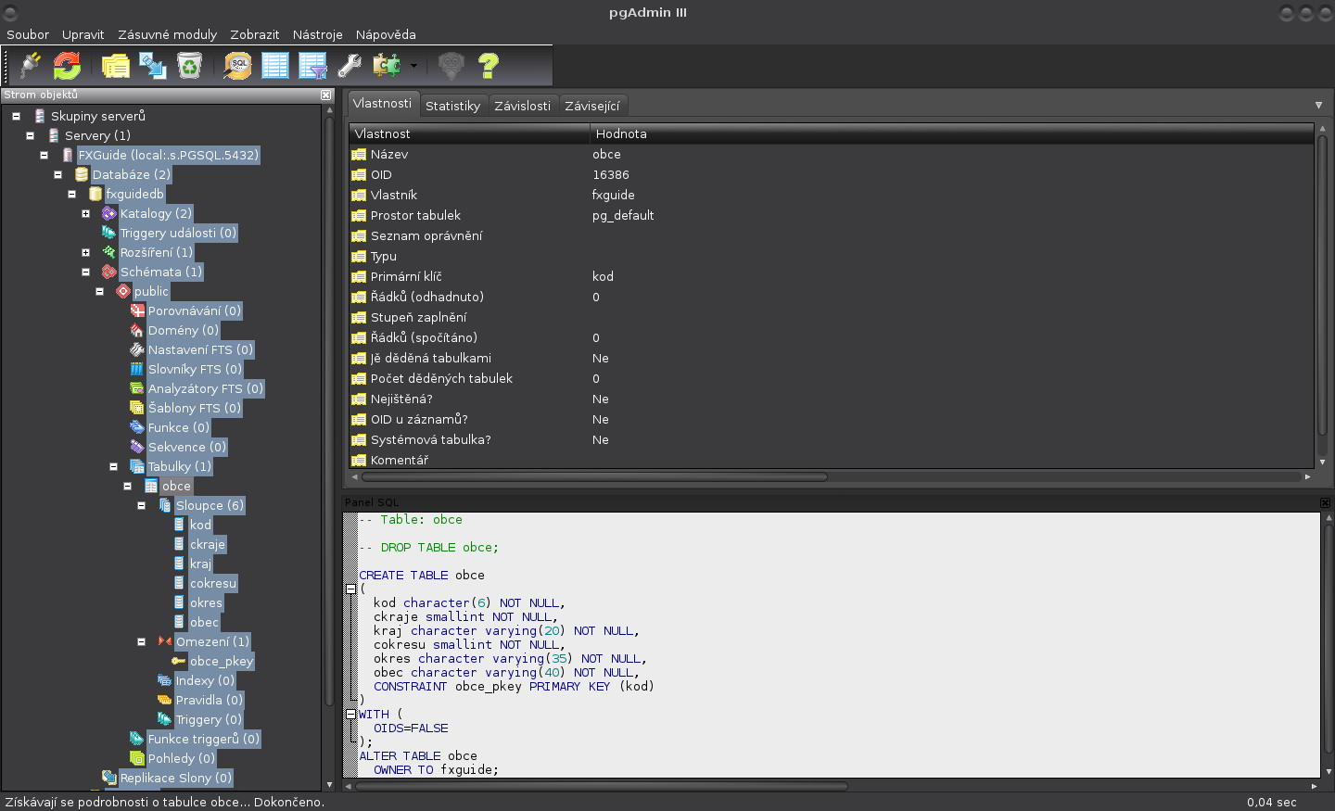Viewport: 1335px width, 811px height.
Task: Click the filtered view data icon
Action: point(312,66)
